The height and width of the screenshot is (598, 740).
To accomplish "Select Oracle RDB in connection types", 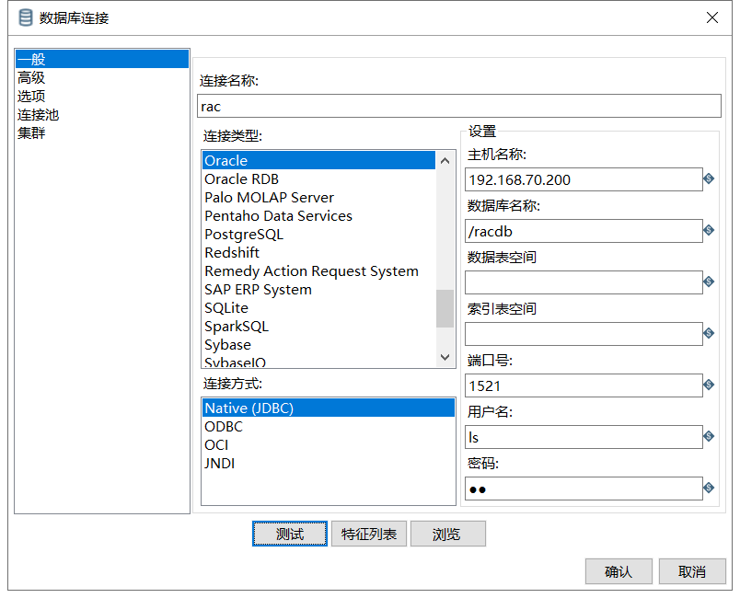I will [x=319, y=179].
